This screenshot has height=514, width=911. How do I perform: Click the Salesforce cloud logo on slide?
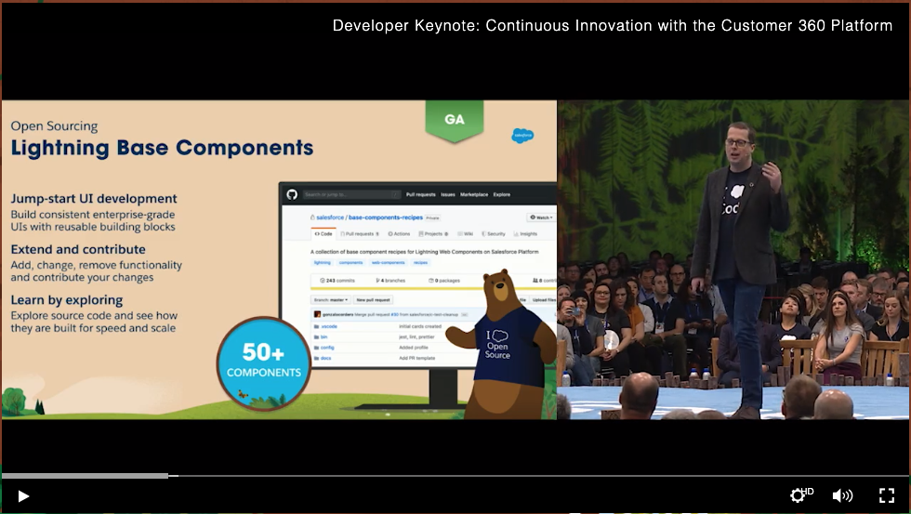[x=522, y=136]
